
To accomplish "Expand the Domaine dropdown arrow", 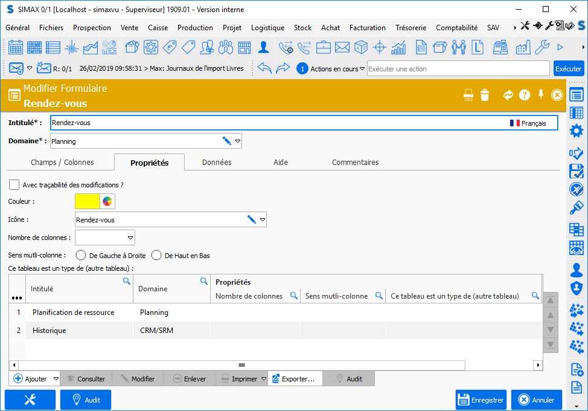I will coord(238,141).
